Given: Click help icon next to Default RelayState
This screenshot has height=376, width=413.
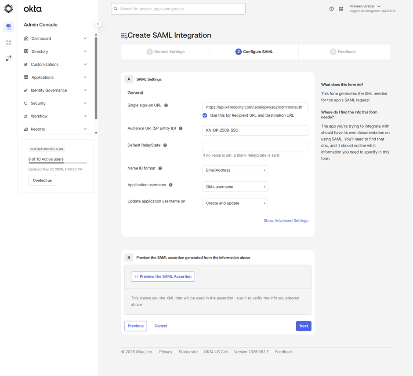Looking at the screenshot, I should click(165, 145).
